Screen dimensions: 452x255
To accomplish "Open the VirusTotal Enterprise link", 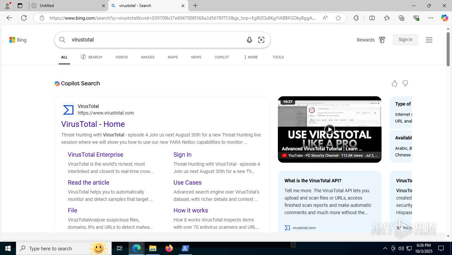I will coord(95,155).
